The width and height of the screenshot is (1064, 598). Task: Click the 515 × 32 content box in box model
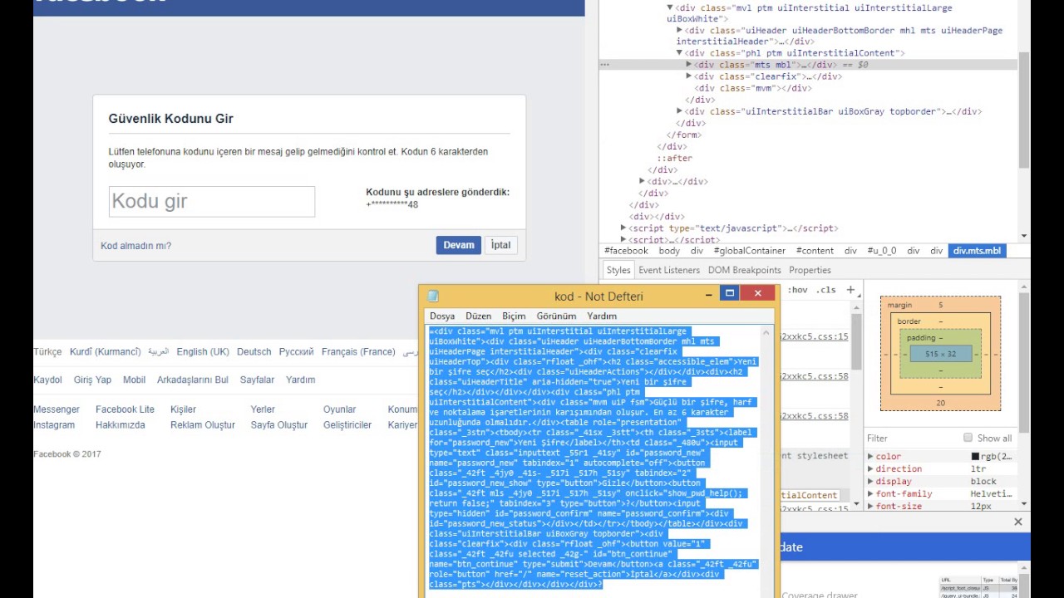pos(940,354)
